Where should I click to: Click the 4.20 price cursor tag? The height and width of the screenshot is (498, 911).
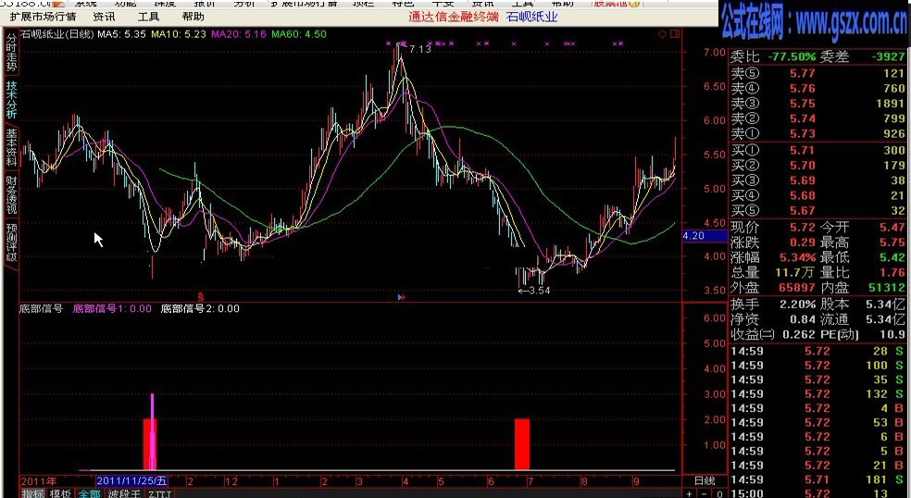tap(705, 236)
